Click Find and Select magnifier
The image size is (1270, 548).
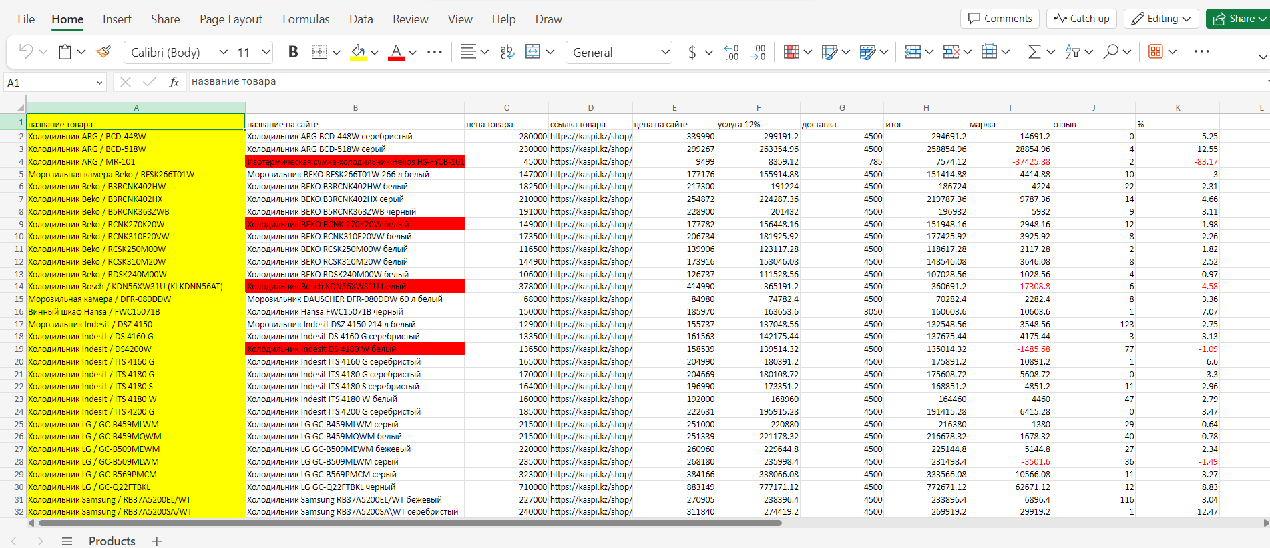[x=1110, y=52]
